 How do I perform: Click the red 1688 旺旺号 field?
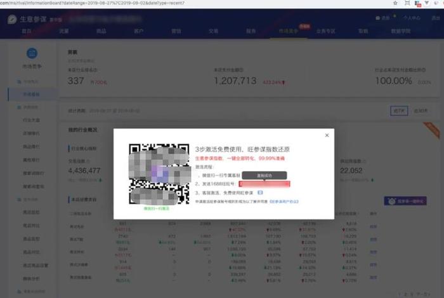pos(264,184)
